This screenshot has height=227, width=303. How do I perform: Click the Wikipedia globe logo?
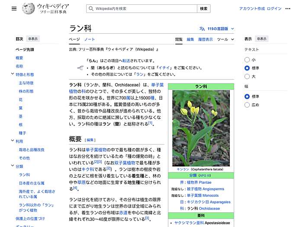pos(28,9)
